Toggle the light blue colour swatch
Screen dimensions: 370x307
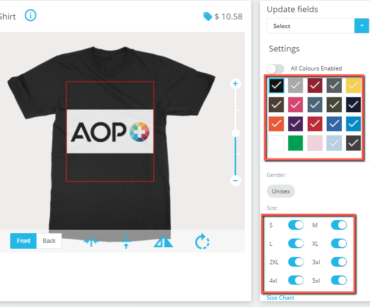tap(334, 143)
